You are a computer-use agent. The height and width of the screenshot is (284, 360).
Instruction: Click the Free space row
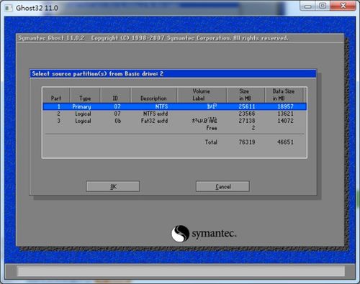(x=174, y=128)
